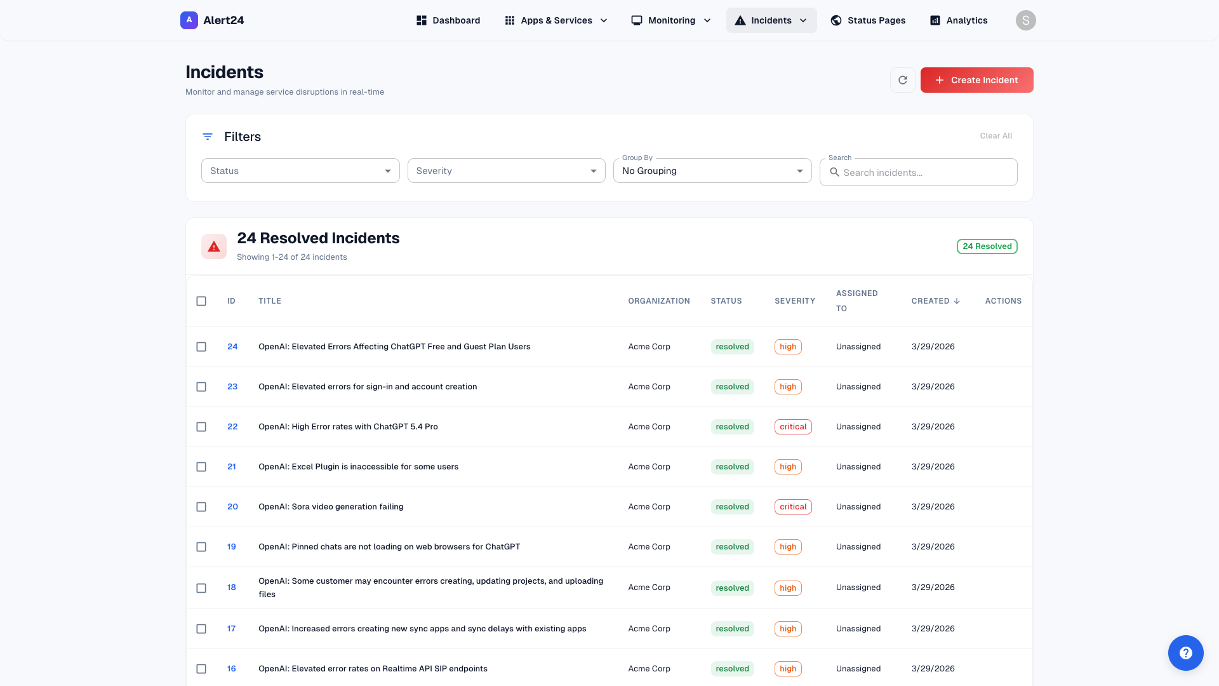Open the Severity filter dropdown
1219x686 pixels.
pos(506,170)
